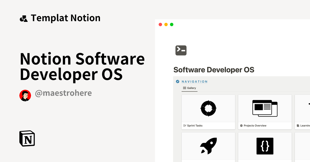Open the Sprint Tasks gallery card
This screenshot has width=310, height=162.
(x=208, y=112)
